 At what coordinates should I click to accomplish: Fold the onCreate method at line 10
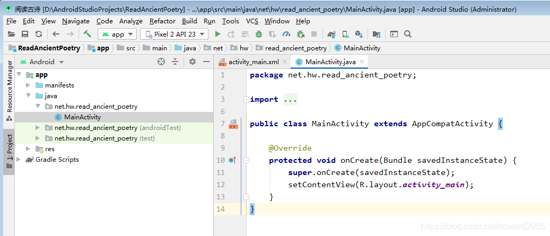pos(246,160)
